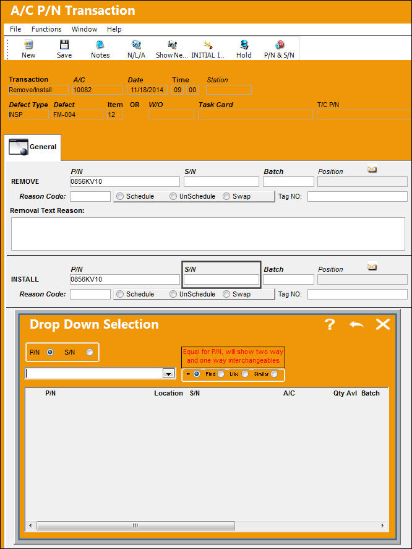Click the INSTALL Tag NO field
This screenshot has height=549, width=412.
coord(358,294)
